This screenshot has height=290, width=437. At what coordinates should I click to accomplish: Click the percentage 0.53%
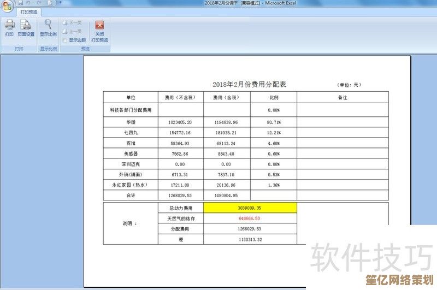(274, 175)
